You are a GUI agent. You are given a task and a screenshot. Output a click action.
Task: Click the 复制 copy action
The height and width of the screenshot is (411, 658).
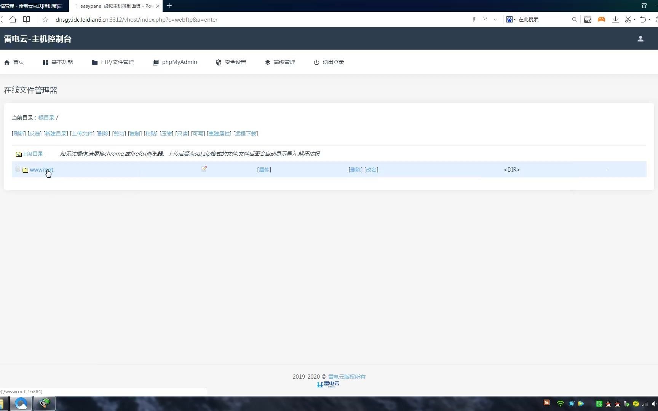click(135, 134)
